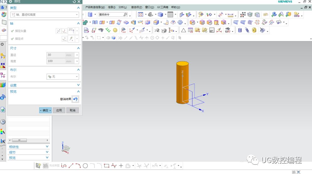This screenshot has width=312, height=174.
Task: Open the Boolean dropdown set to 无
Action: pos(62,76)
